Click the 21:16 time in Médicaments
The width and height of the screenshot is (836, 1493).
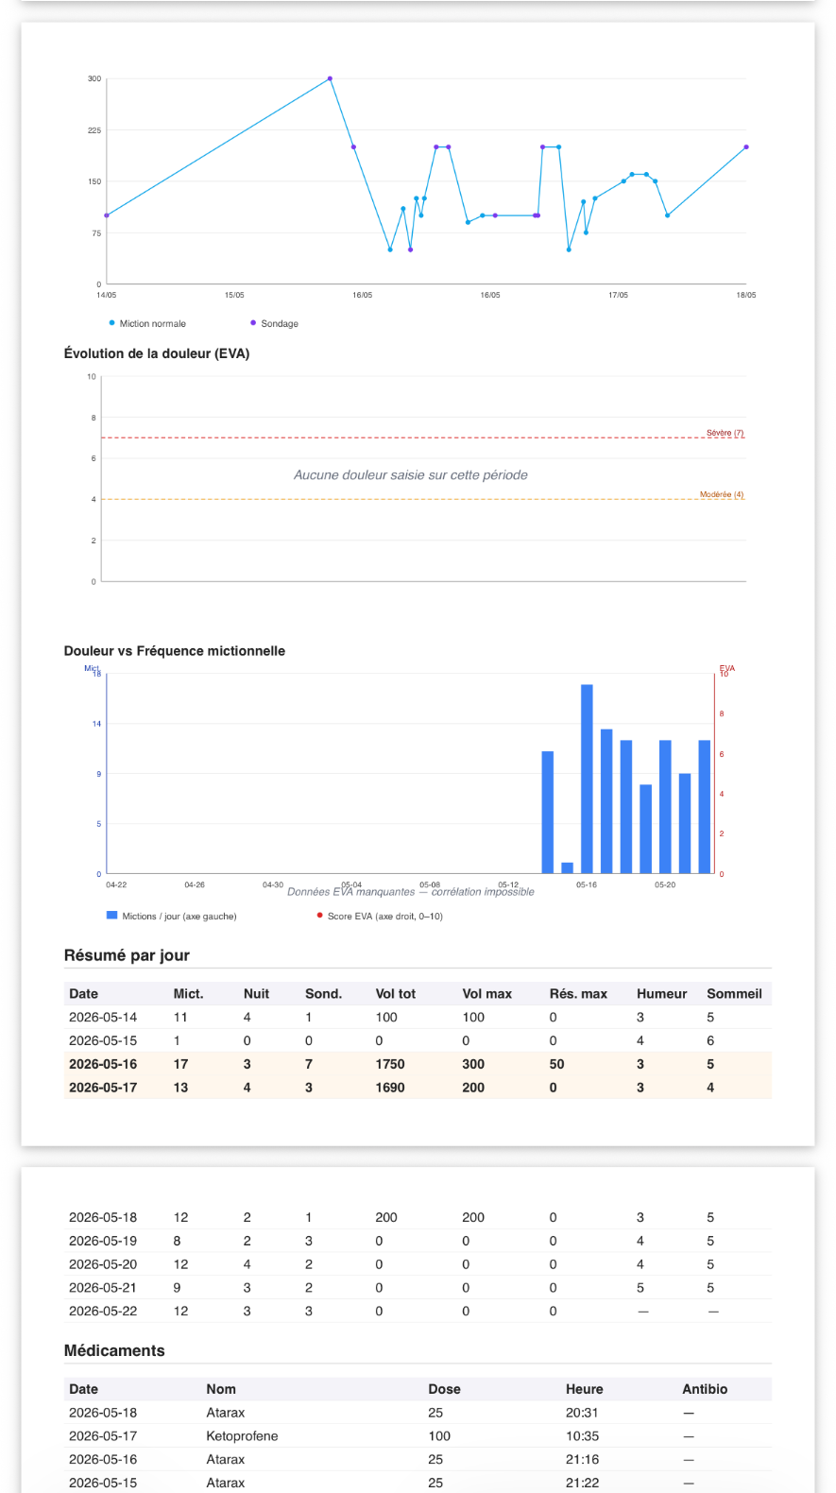[582, 1460]
